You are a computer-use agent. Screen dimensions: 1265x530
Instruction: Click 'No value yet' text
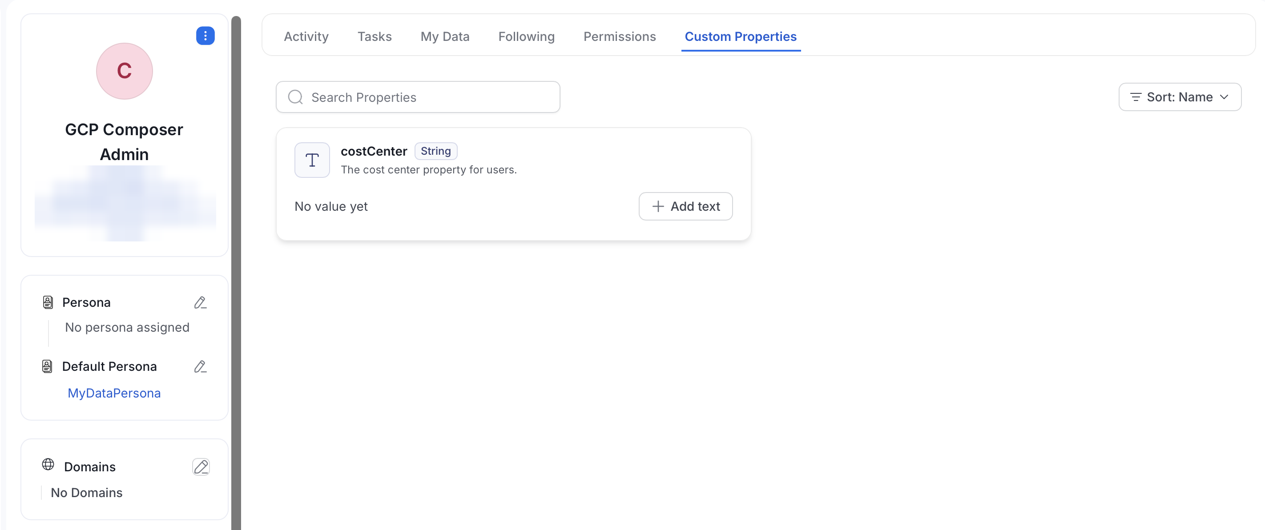click(x=331, y=206)
